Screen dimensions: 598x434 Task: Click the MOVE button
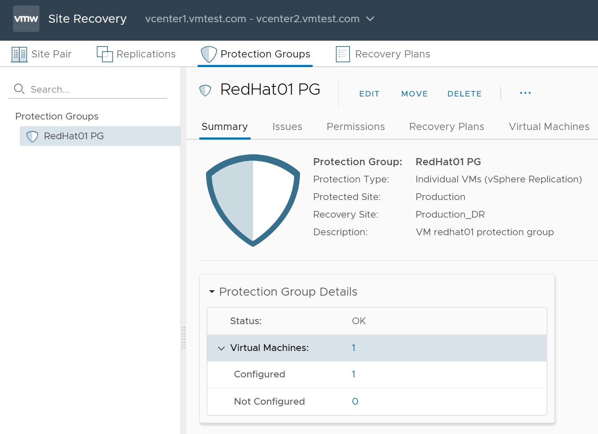point(415,94)
